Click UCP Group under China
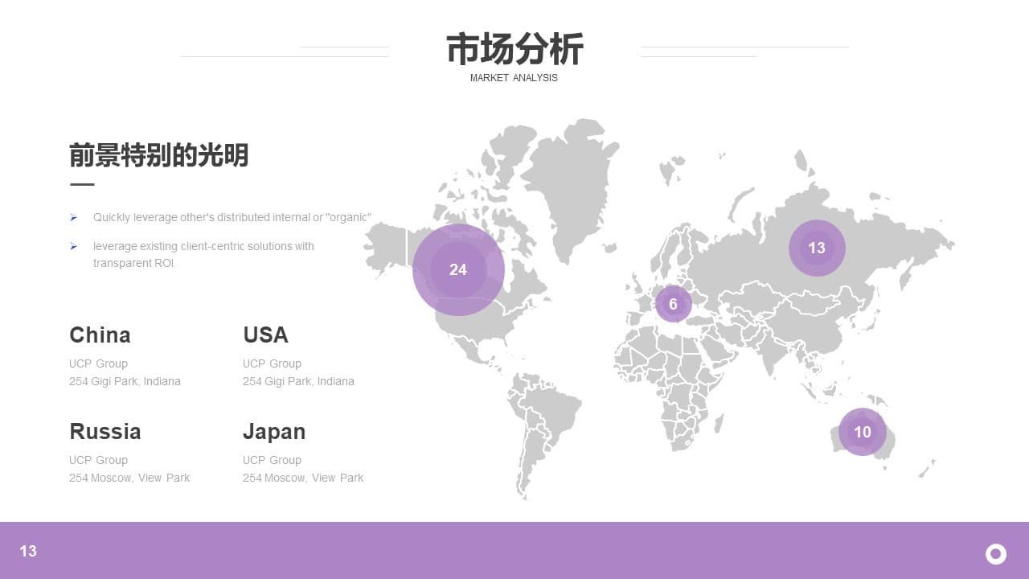 pos(98,363)
